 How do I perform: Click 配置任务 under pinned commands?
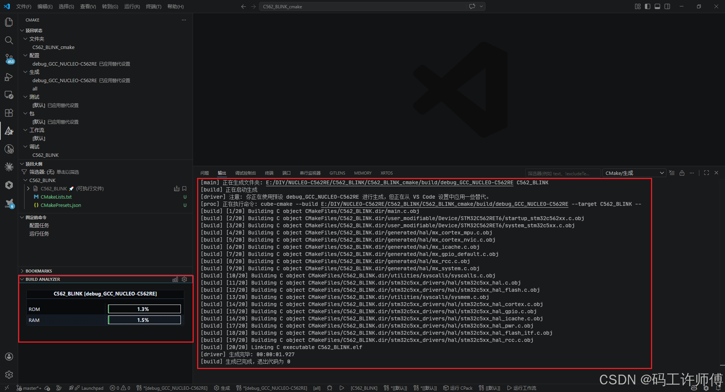39,225
